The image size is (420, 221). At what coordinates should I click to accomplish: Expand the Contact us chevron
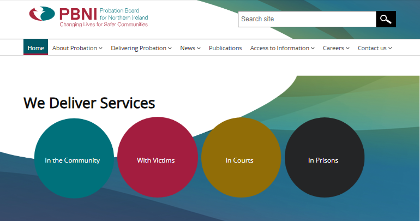click(390, 48)
